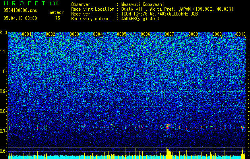
Task: Click the meteor count value 75
Action: click(x=58, y=18)
